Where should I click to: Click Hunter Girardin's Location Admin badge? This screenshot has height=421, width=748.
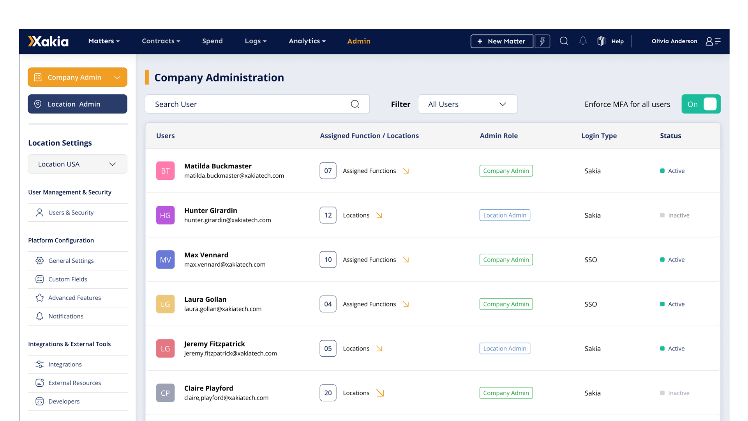505,215
